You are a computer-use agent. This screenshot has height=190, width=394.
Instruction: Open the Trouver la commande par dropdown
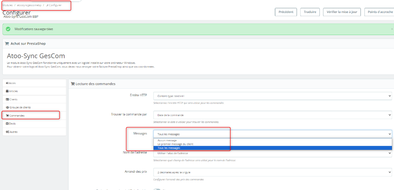click(x=273, y=115)
